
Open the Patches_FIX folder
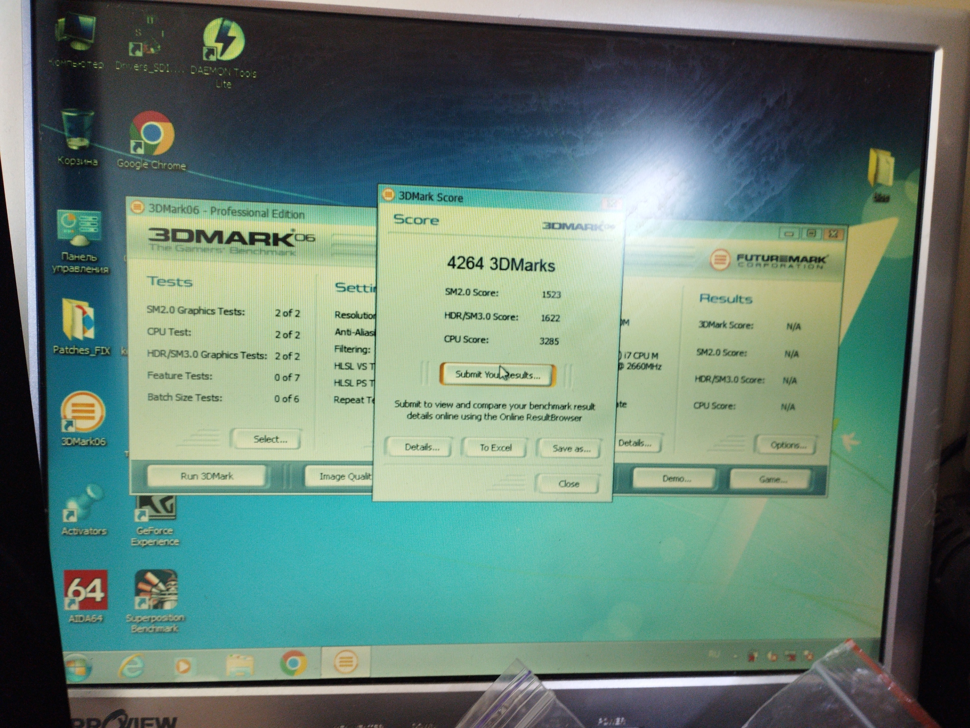[81, 327]
